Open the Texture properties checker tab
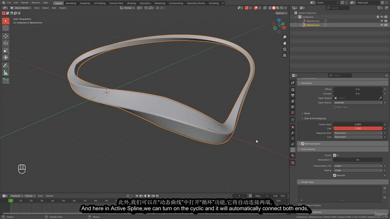The image size is (390, 219). click(293, 163)
